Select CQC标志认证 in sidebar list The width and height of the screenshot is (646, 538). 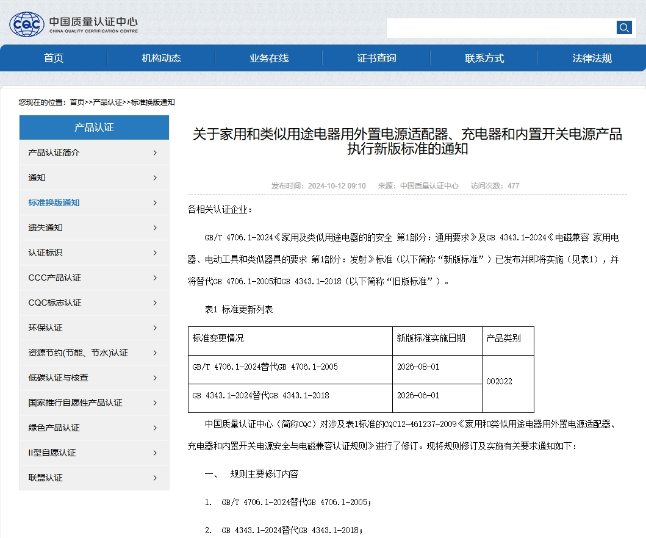(55, 303)
